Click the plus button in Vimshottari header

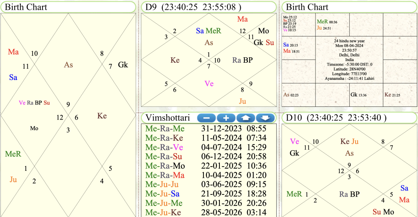(226, 118)
